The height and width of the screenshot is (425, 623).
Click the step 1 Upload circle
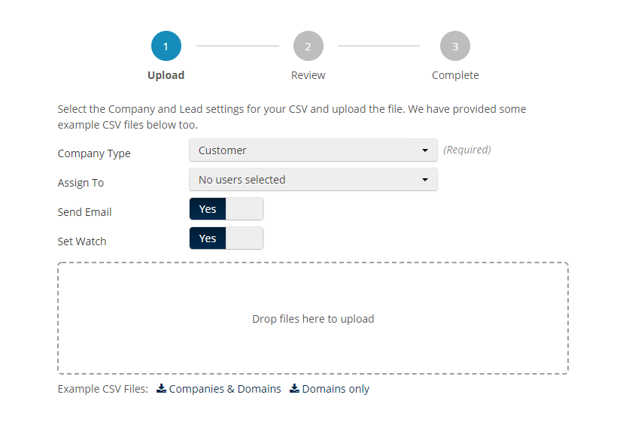click(166, 46)
